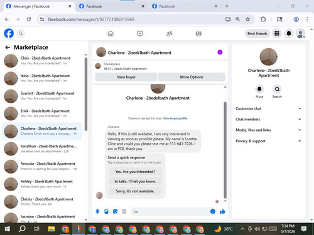Open a new browser tab

pyautogui.click(x=227, y=6)
